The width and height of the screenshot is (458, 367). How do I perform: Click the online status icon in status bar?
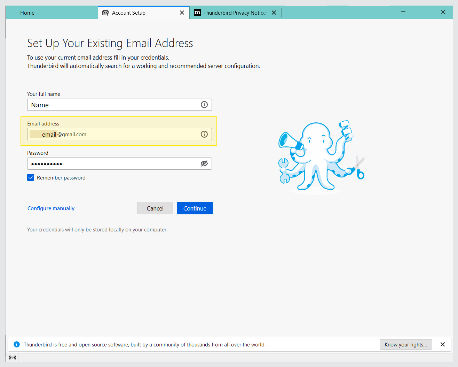click(13, 358)
